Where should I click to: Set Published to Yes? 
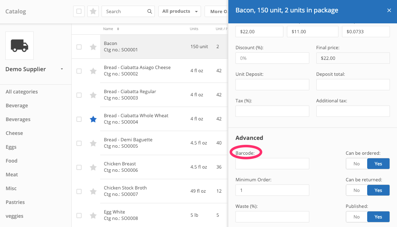pyautogui.click(x=378, y=217)
